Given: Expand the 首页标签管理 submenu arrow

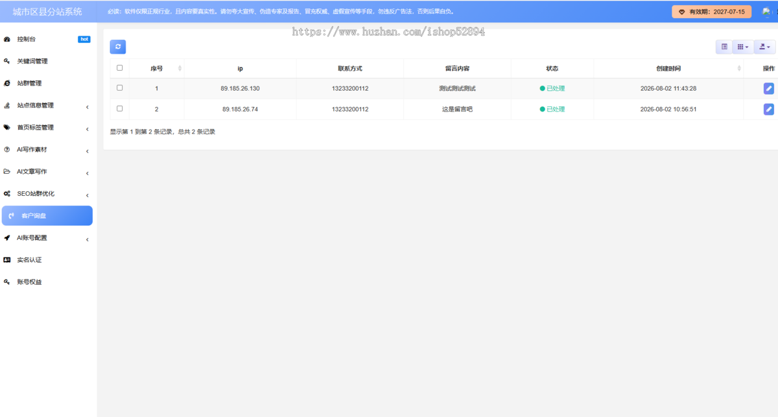Looking at the screenshot, I should pos(88,128).
